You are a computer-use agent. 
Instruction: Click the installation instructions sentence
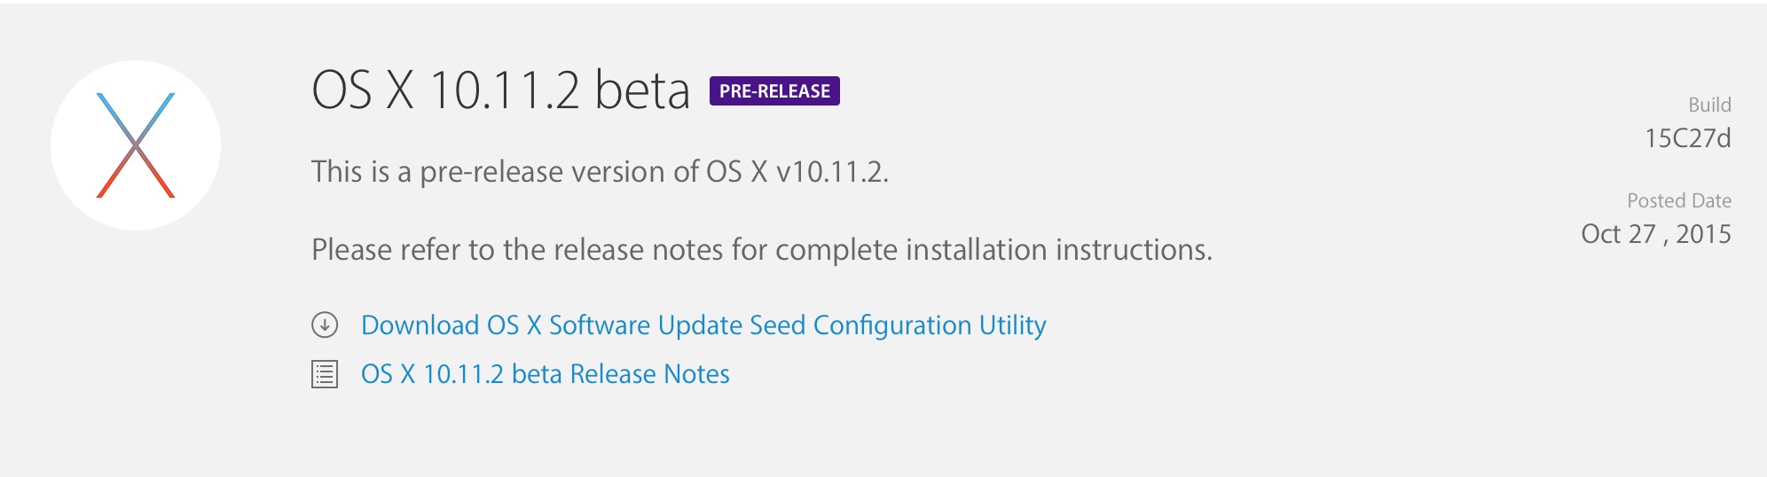pos(762,250)
